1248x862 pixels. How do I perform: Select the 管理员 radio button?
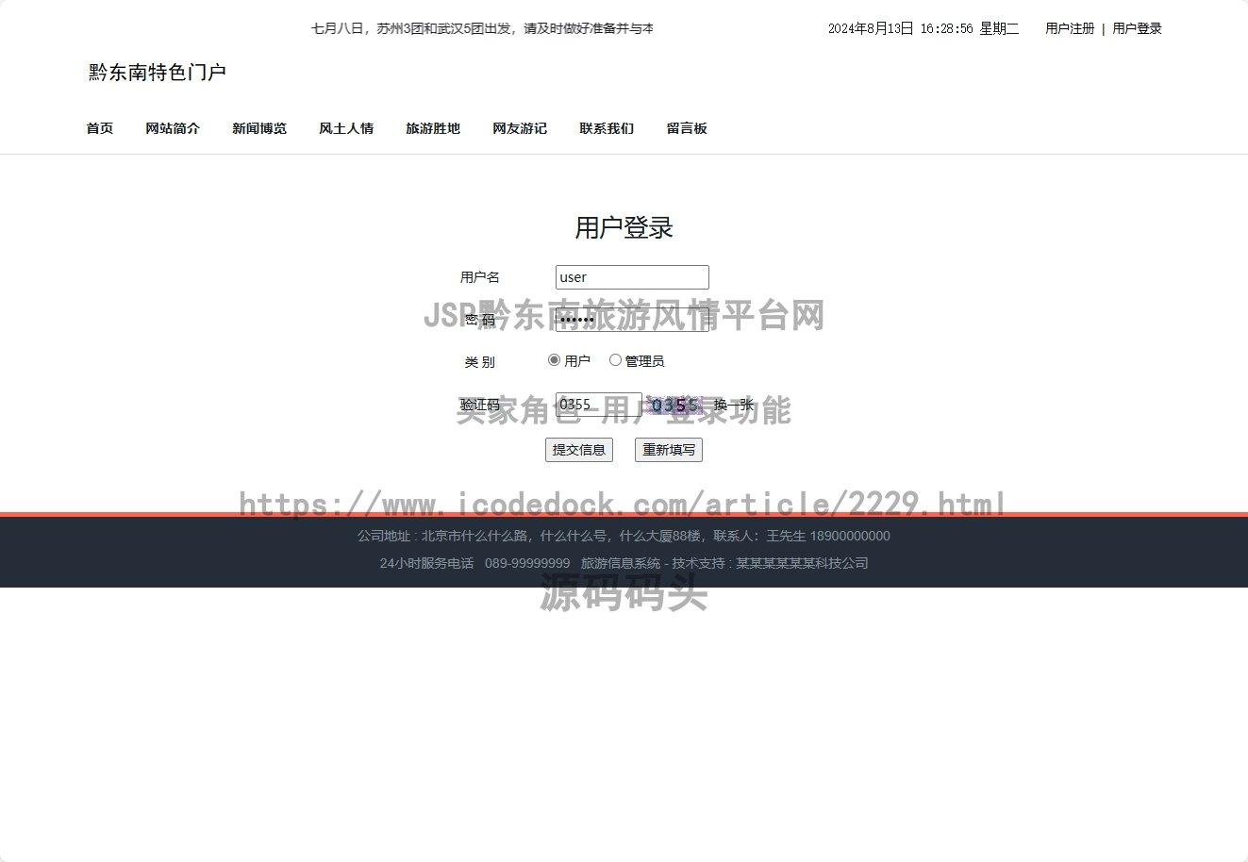[x=615, y=360]
